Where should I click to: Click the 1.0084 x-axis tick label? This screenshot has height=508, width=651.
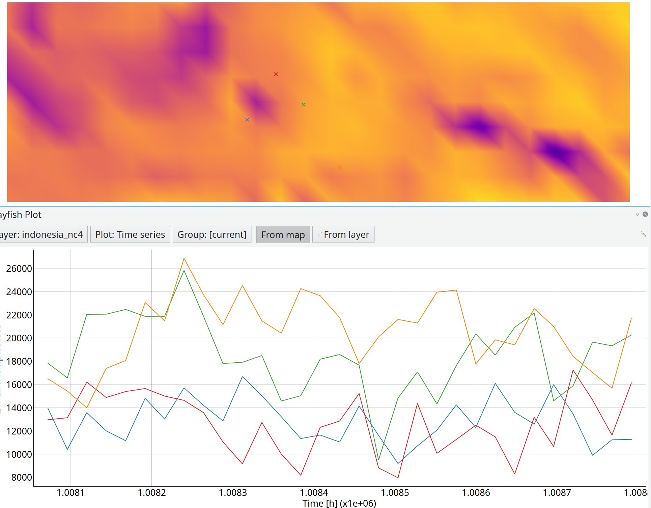pos(314,492)
